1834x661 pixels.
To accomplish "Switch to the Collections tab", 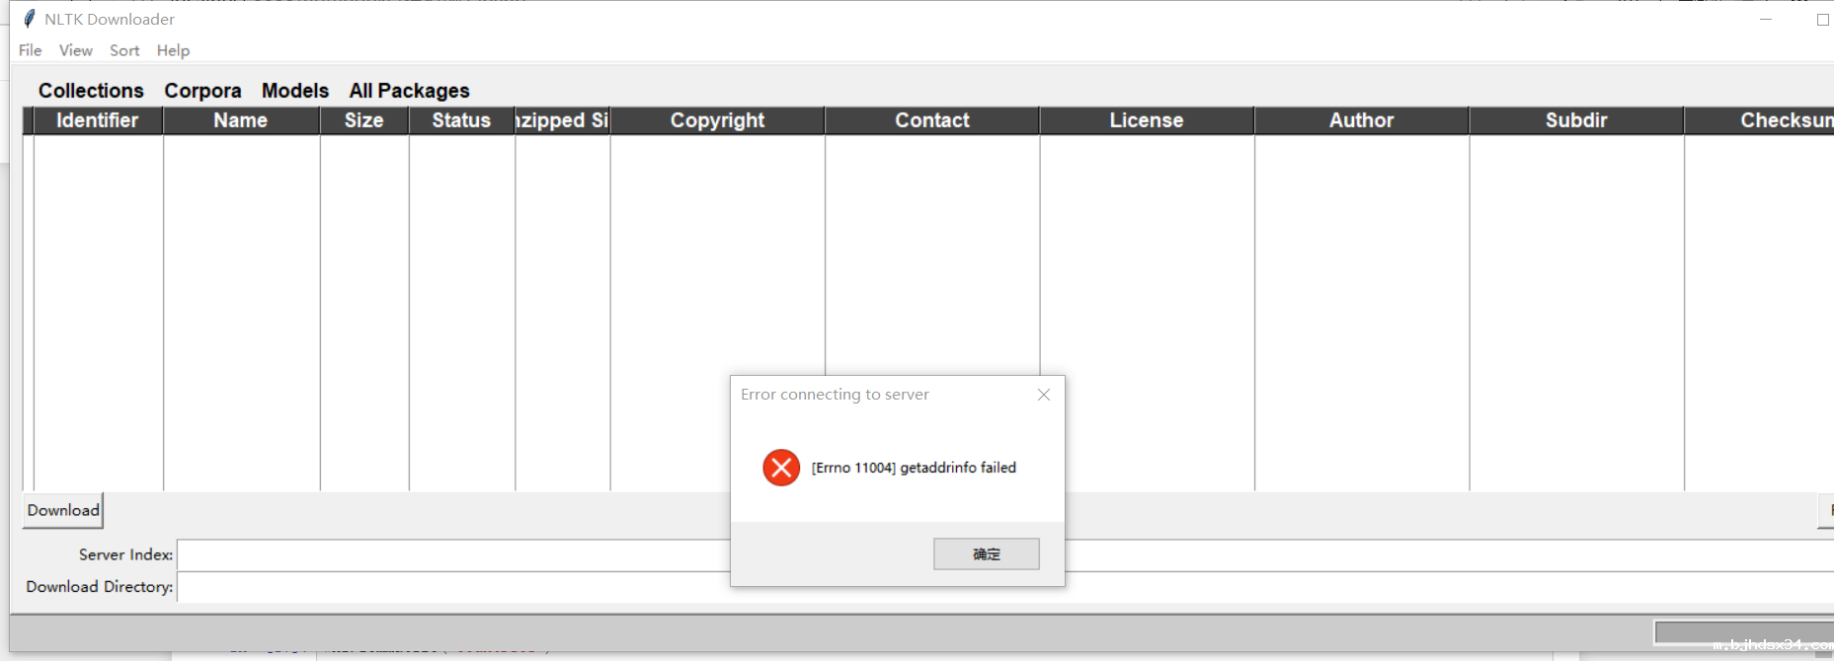I will pos(91,91).
